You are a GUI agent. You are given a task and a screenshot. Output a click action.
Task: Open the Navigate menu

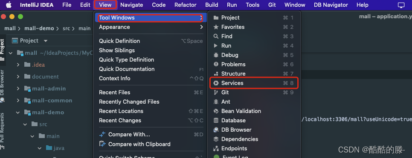(132, 5)
